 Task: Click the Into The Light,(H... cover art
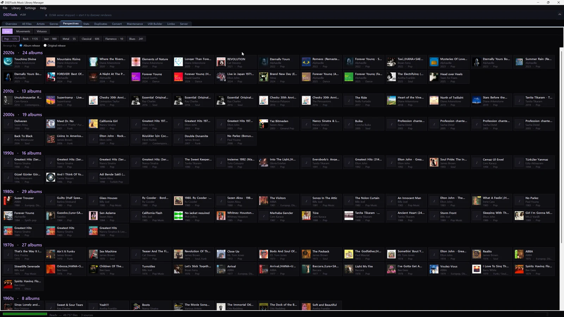tap(263, 162)
